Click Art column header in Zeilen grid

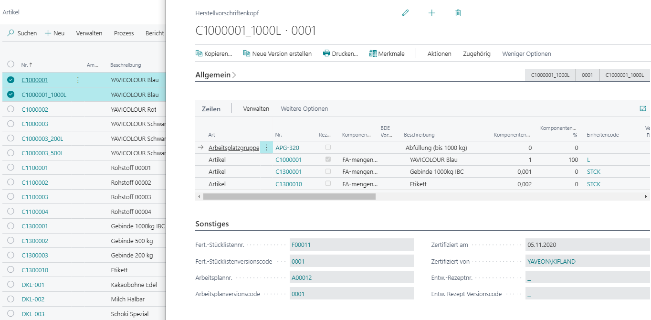click(211, 135)
